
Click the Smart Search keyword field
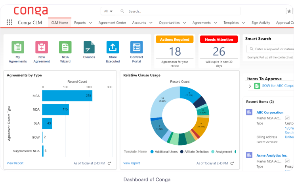click(273, 49)
